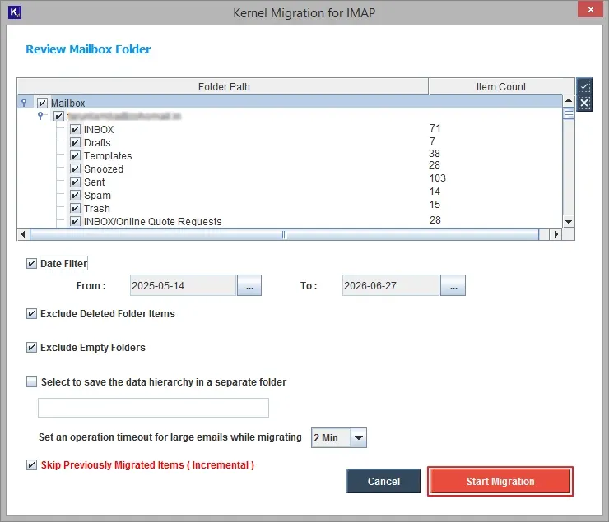Click the Cancel button
Image resolution: width=609 pixels, height=522 pixels.
384,481
